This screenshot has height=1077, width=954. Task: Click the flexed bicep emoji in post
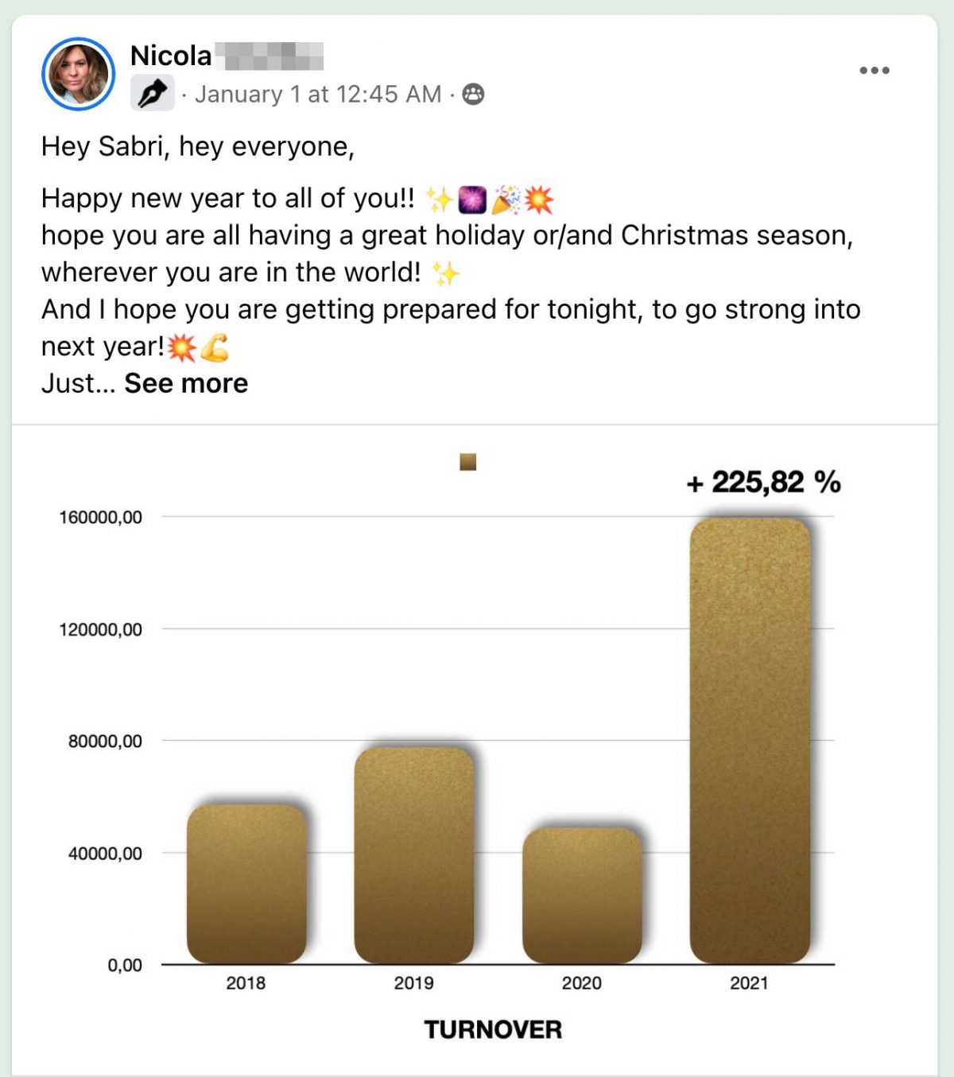[x=215, y=347]
